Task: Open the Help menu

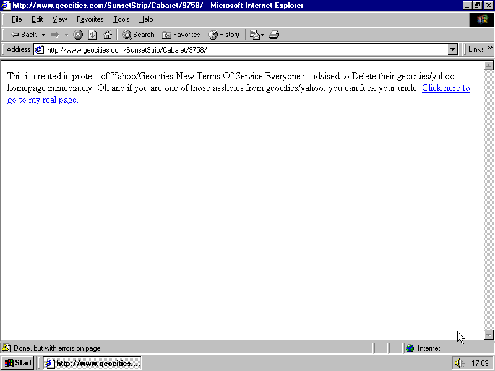Action: [x=146, y=19]
